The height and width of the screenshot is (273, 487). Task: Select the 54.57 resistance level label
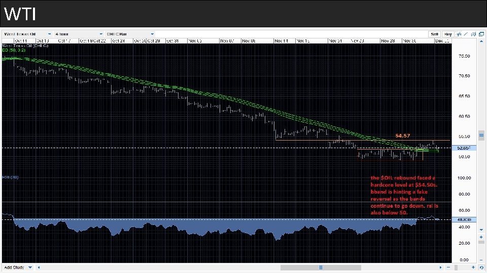tap(402, 136)
